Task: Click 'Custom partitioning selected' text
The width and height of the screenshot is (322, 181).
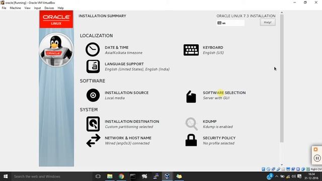Action: point(129,127)
